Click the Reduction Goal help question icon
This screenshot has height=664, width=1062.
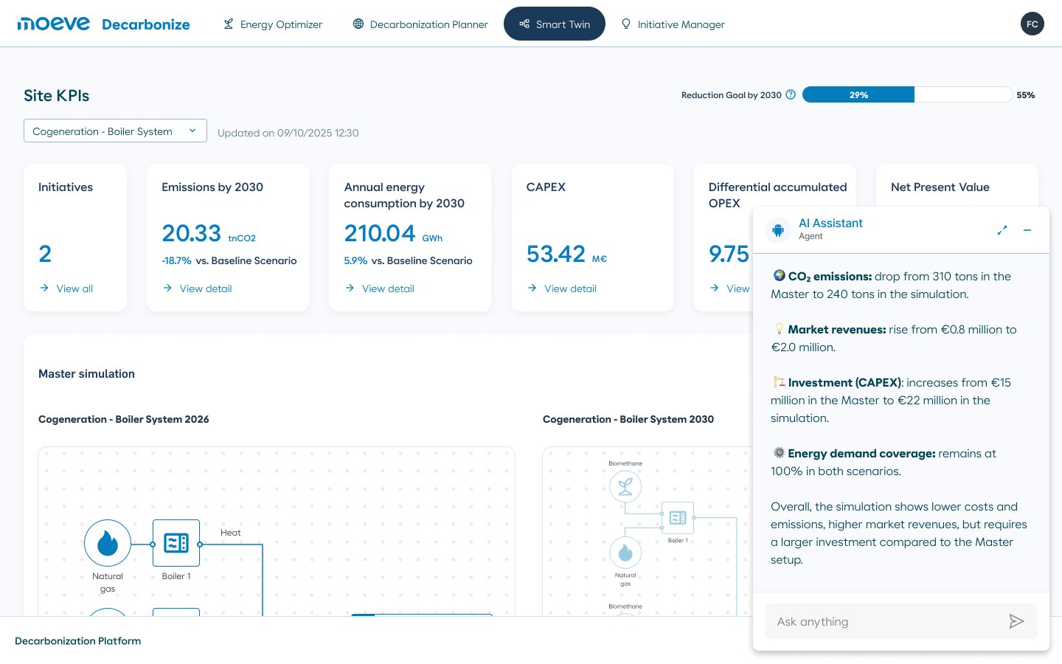(x=791, y=94)
